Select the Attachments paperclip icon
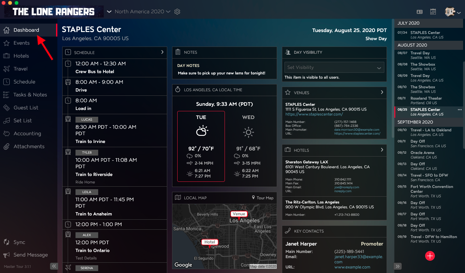Screen dimensions: 465x273 (x=6, y=147)
